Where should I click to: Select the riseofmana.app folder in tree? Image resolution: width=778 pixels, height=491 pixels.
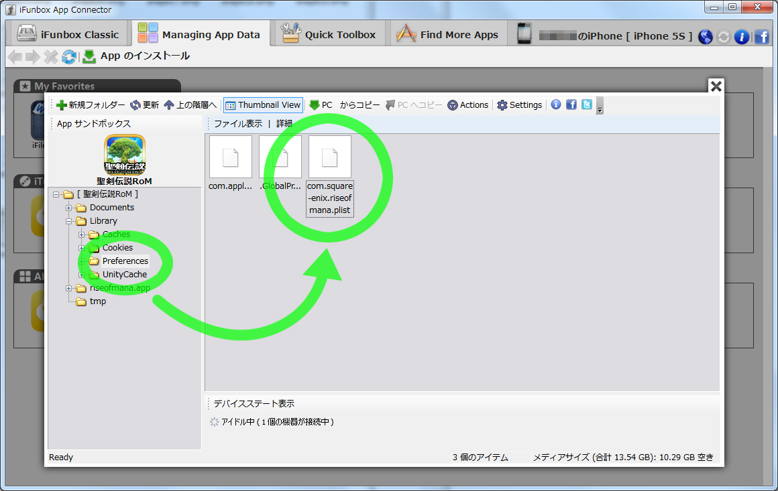click(x=119, y=288)
